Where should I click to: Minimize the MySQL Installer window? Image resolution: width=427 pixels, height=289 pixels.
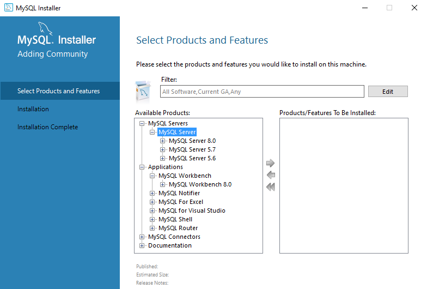pyautogui.click(x=365, y=8)
